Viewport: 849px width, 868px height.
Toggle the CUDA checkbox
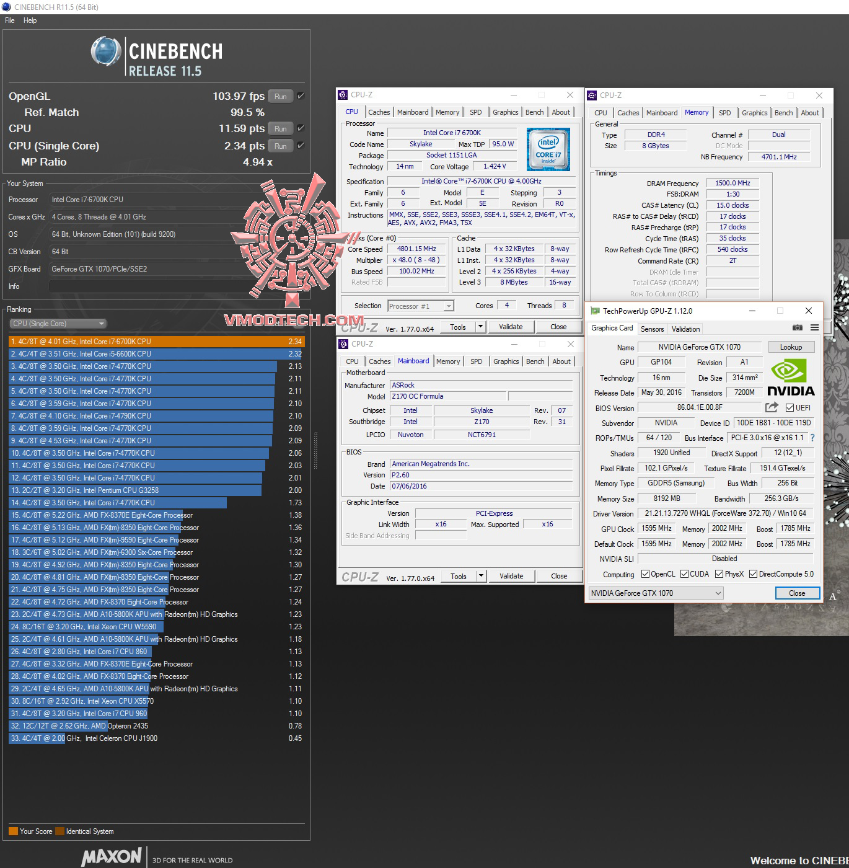[x=685, y=574]
